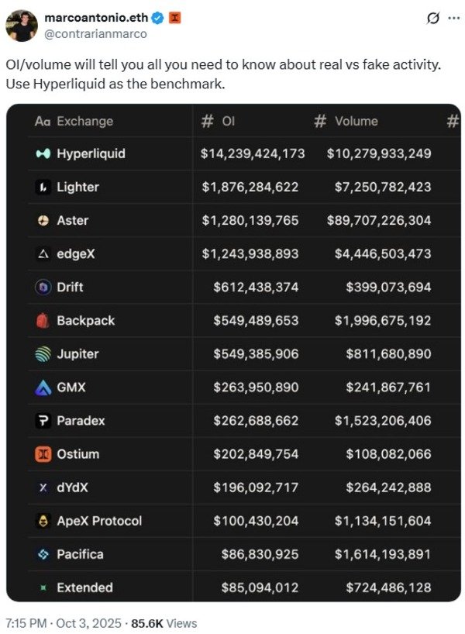465x634 pixels.
Task: Click the orange affiliation badge beside name
Action: click(175, 18)
